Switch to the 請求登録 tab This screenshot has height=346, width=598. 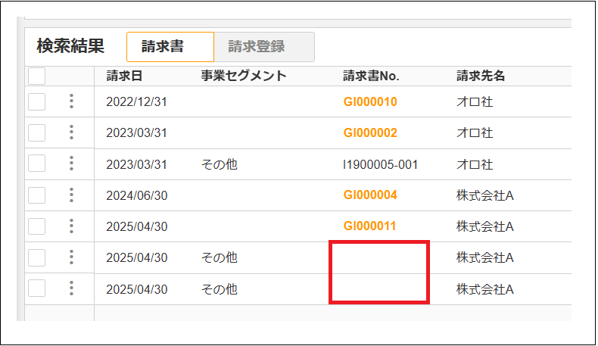pyautogui.click(x=264, y=47)
